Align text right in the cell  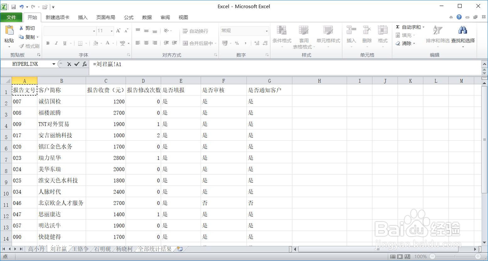point(155,43)
